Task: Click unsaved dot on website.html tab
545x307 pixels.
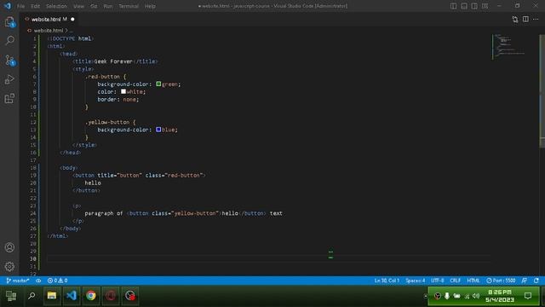Action: click(x=72, y=19)
